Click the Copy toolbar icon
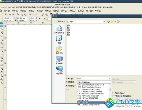This screenshot has width=142, height=110. [22, 14]
